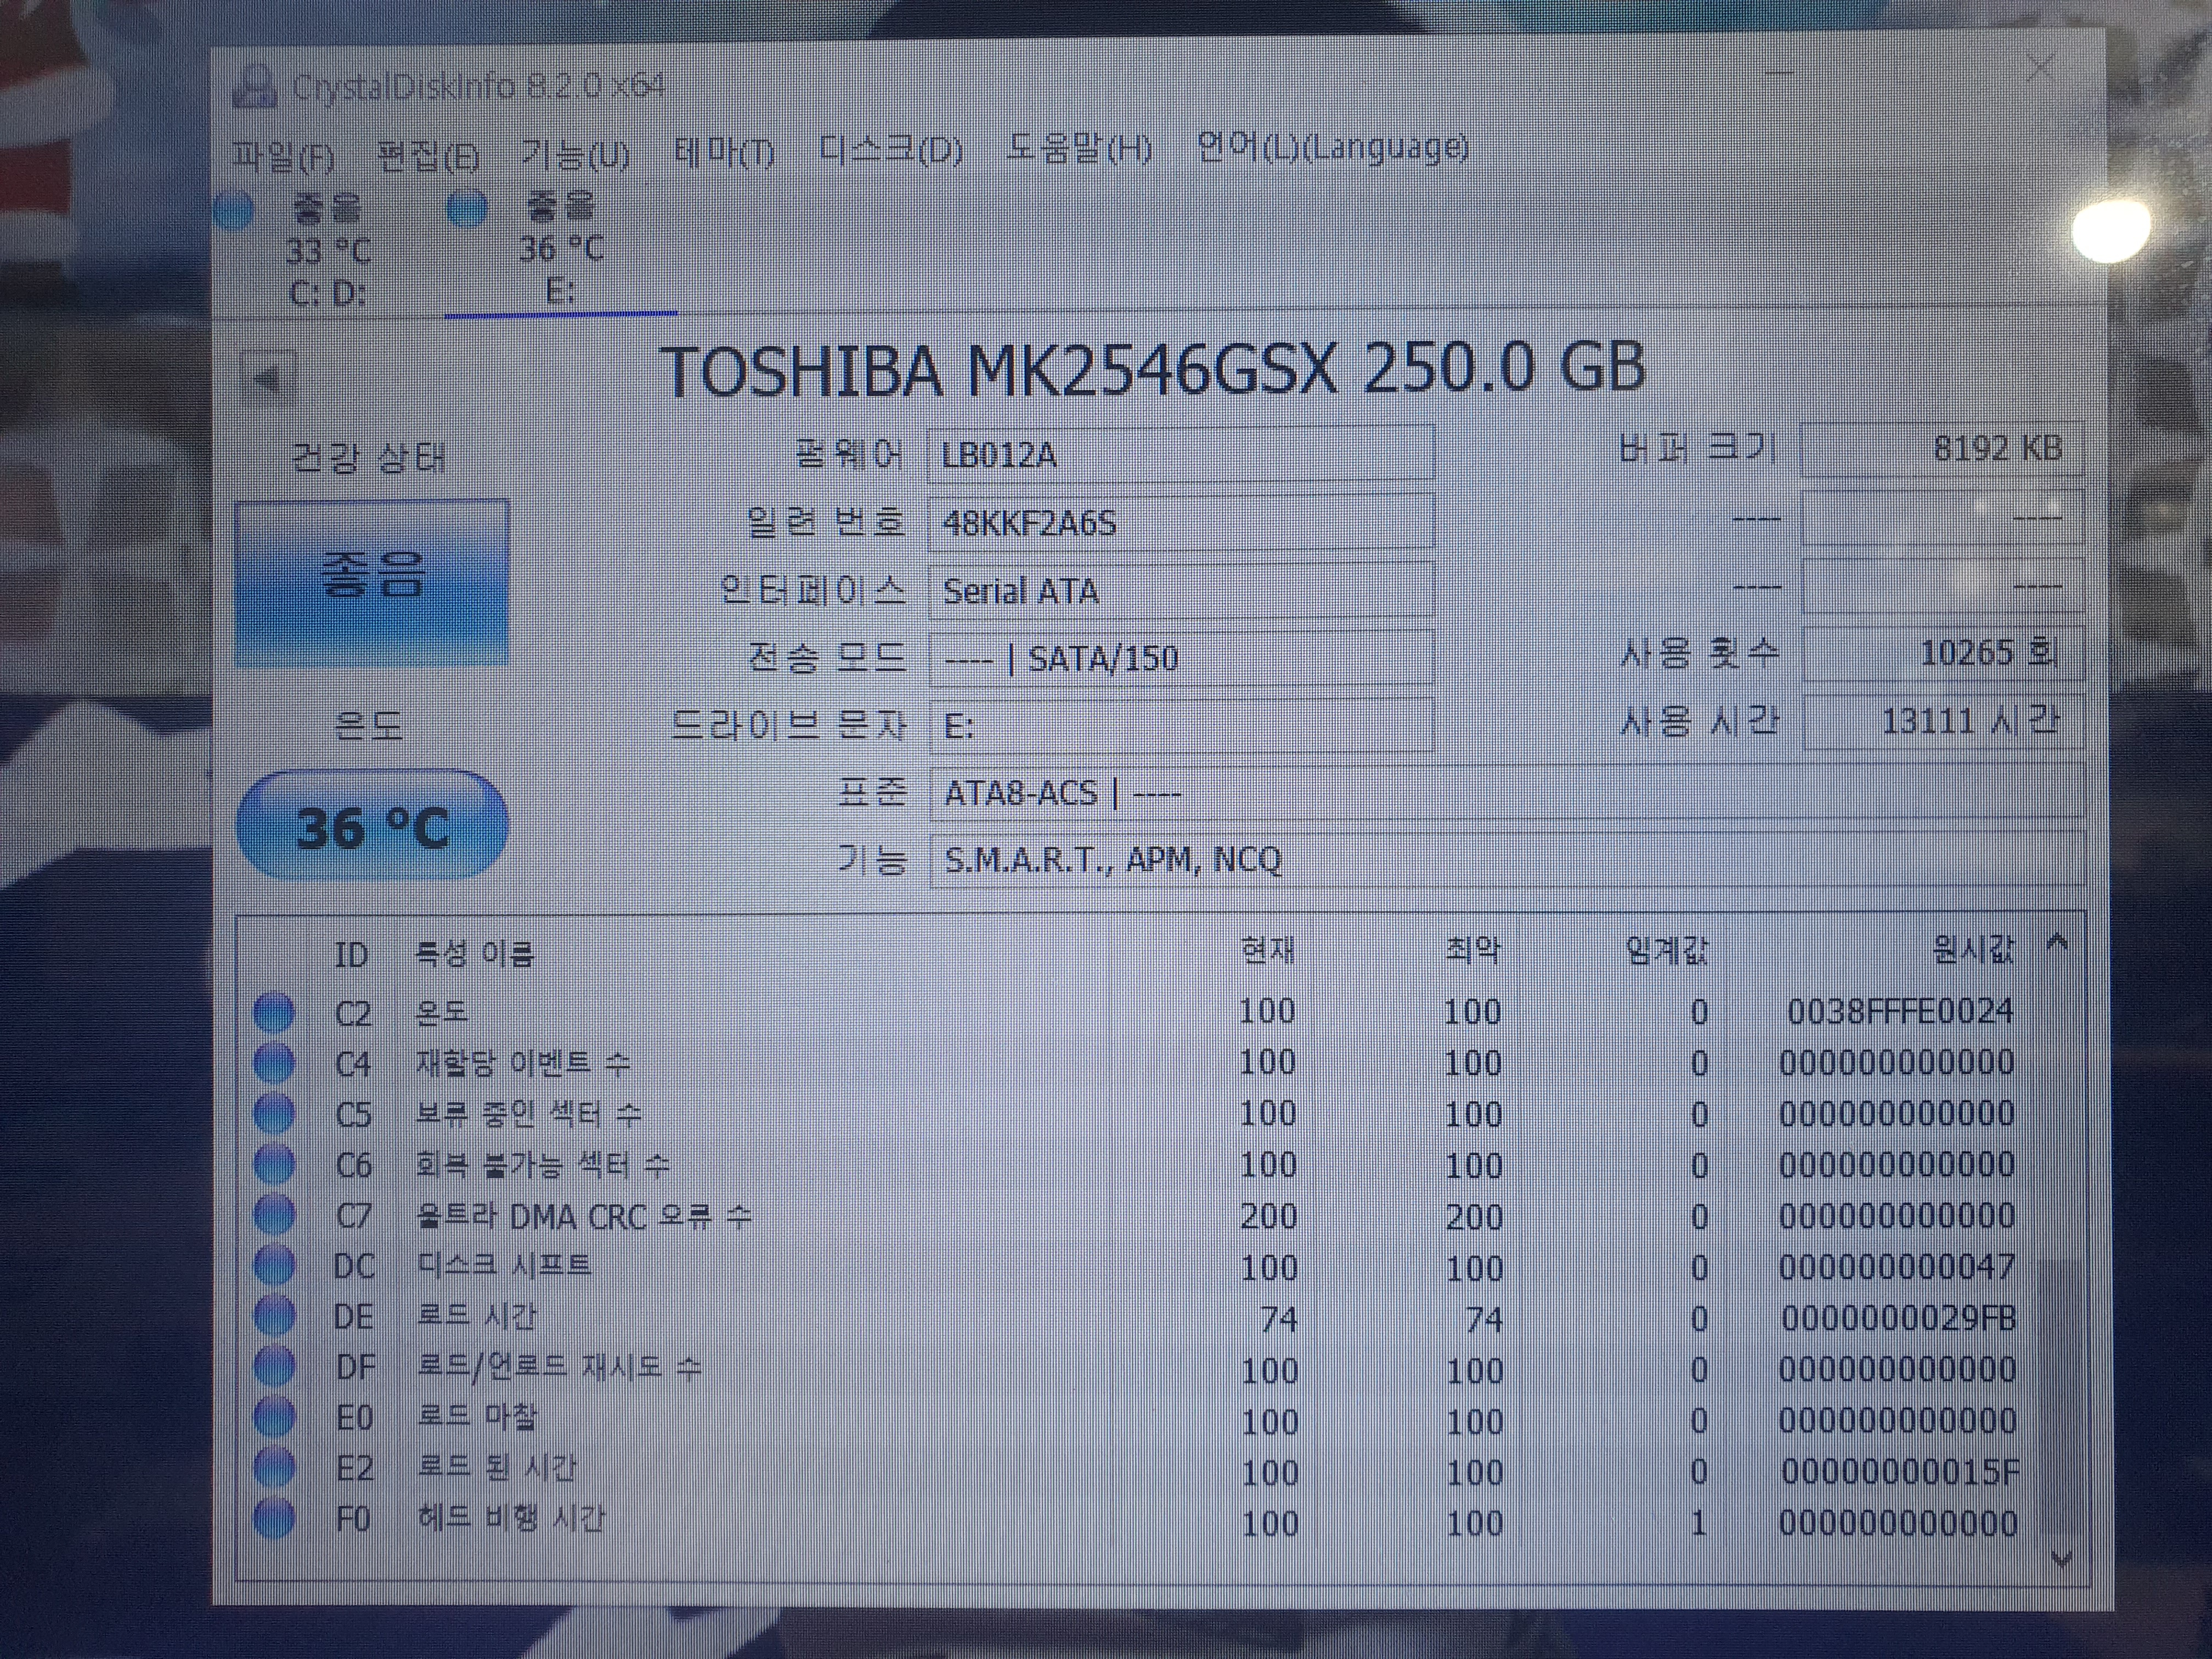Click status dot of C4 재할당 이벤트 수 row
The height and width of the screenshot is (1659, 2212).
coord(274,1063)
